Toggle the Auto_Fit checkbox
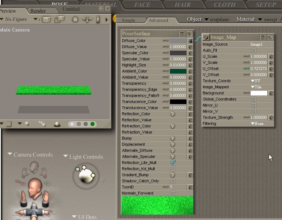This screenshot has width=282, height=220. (x=254, y=50)
